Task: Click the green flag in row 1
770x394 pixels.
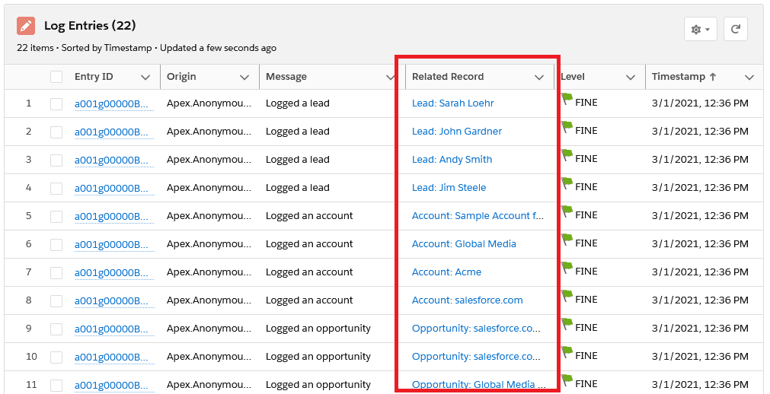Action: [x=567, y=99]
